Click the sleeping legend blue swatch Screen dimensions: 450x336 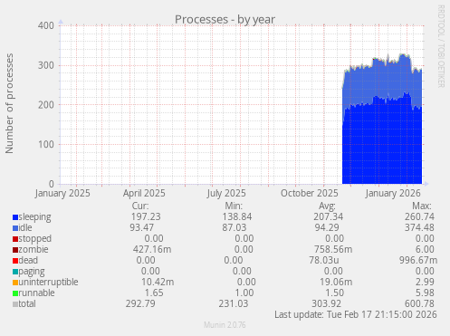15,217
